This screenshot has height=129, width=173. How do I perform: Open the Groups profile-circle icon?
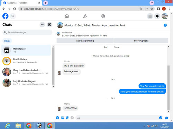(x=103, y=16)
